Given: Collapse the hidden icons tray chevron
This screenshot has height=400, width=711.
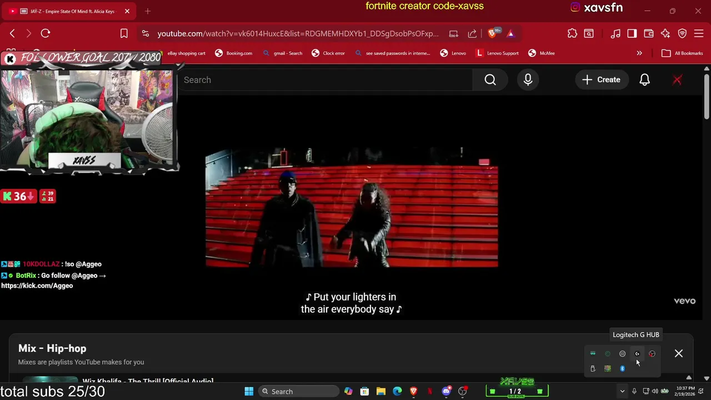Looking at the screenshot, I should click(x=622, y=392).
